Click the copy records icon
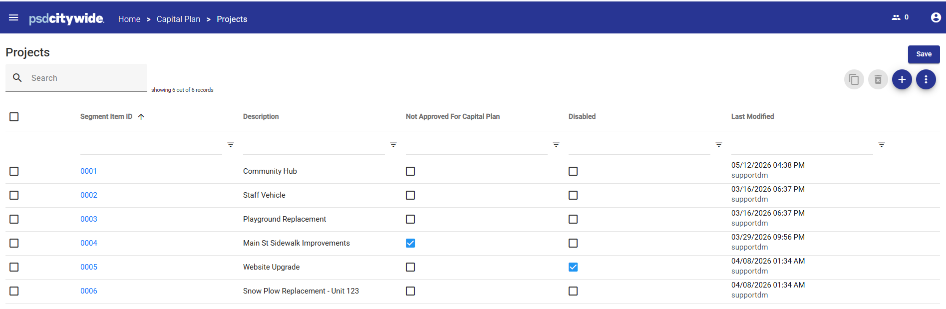 click(854, 79)
